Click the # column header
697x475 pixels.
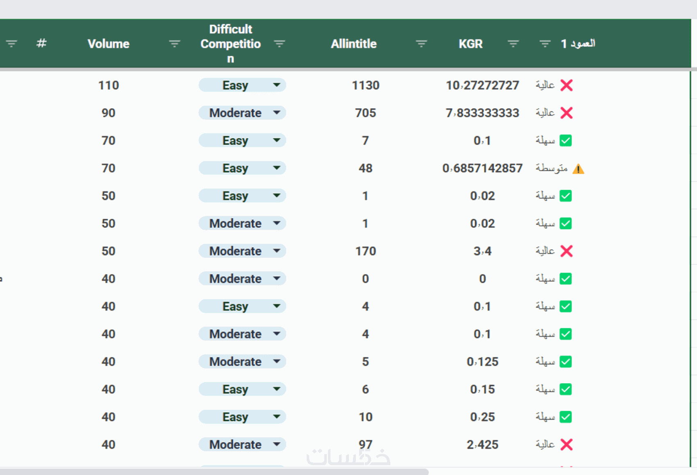tap(41, 43)
